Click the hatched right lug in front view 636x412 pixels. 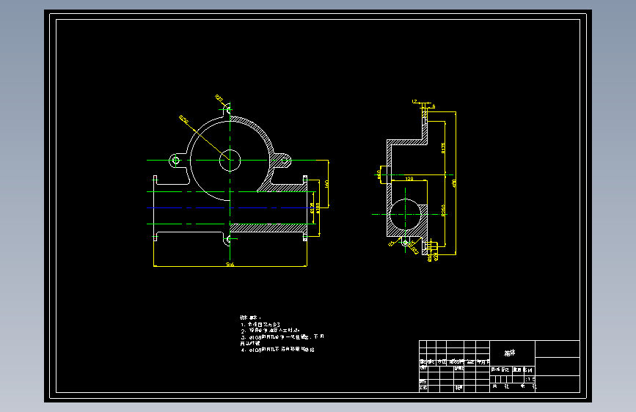[x=282, y=160]
